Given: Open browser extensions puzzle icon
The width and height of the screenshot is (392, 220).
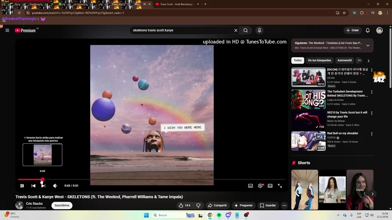Looking at the screenshot, I should pyautogui.click(x=362, y=13).
